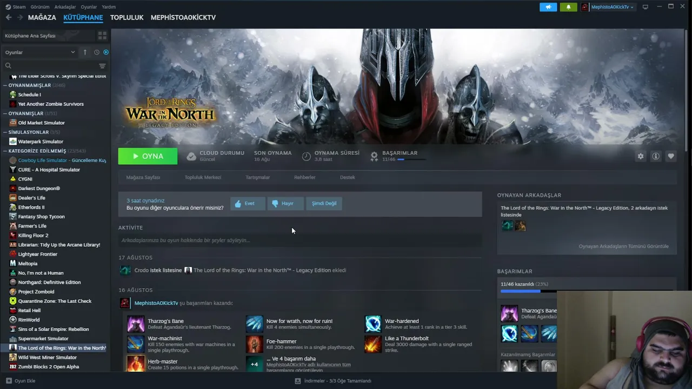Image resolution: width=692 pixels, height=389 pixels.
Task: Open 'Now for wrath, now for ruin!' icon
Action: tap(254, 324)
